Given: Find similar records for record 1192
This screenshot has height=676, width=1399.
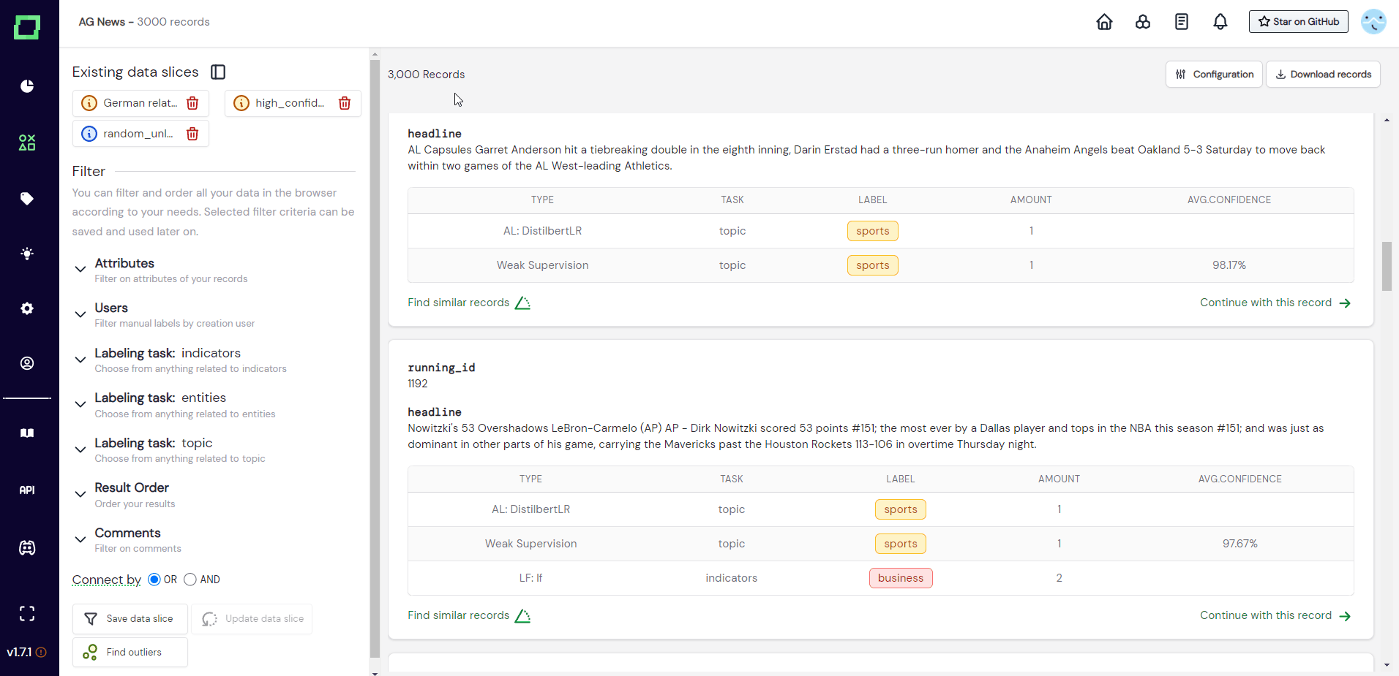Looking at the screenshot, I should (469, 615).
